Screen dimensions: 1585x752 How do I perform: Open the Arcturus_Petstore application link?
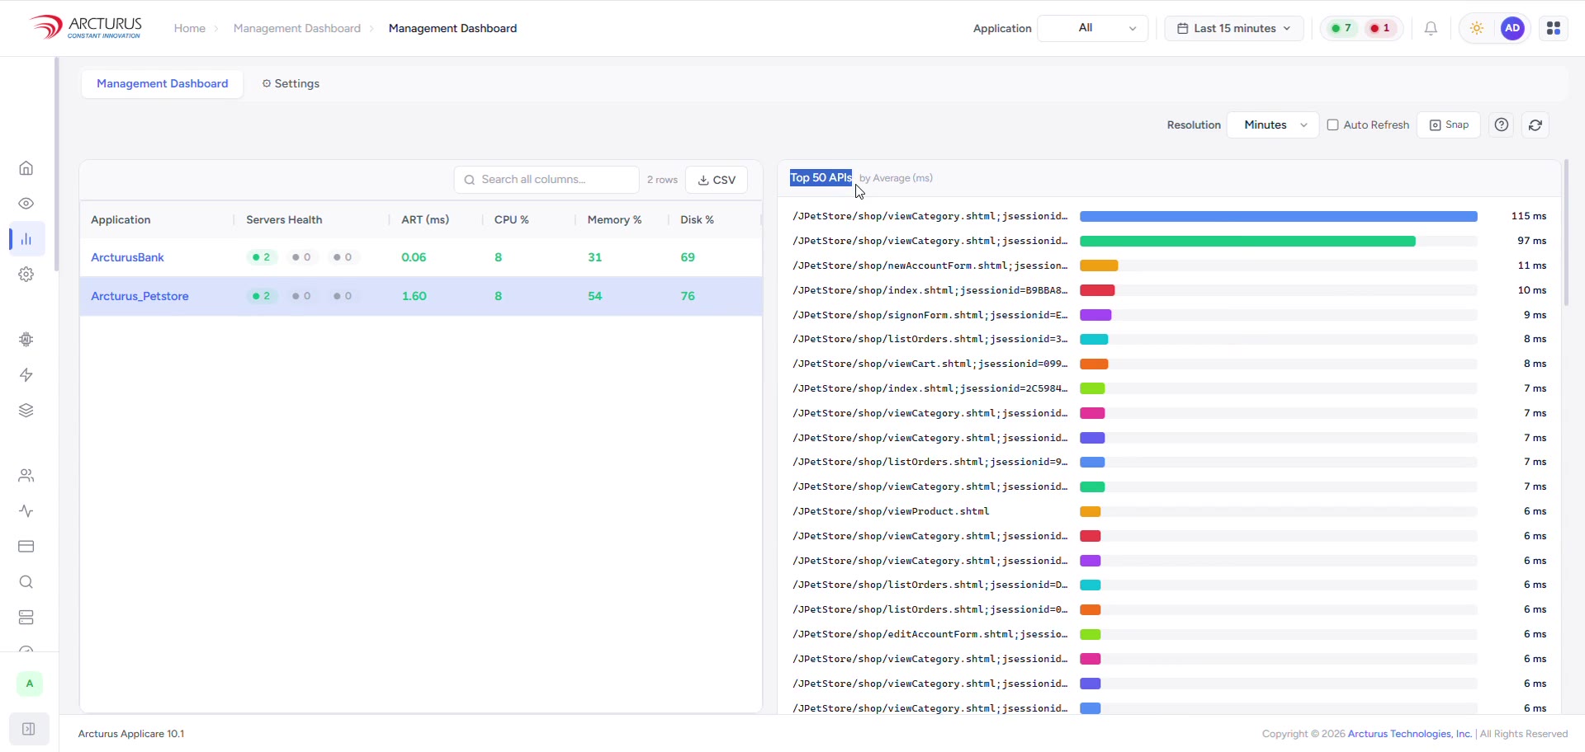coord(140,296)
